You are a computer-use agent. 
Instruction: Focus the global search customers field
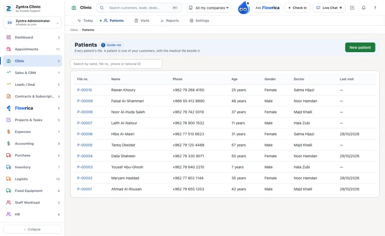[139, 8]
